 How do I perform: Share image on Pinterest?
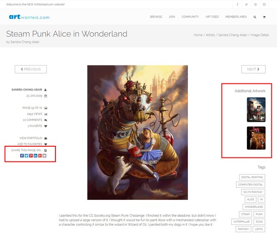[31, 156]
